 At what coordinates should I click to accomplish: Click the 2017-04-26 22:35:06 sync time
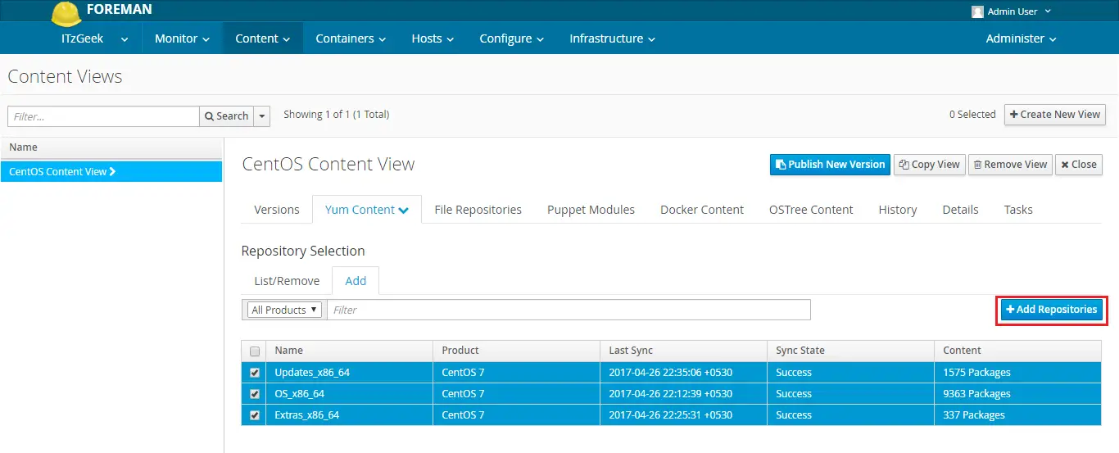click(x=670, y=373)
